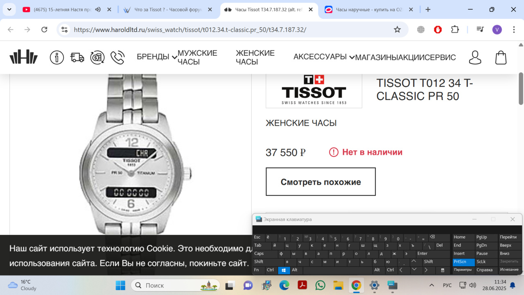Viewport: 524px width, 295px height.
Task: Open WhatsApp from the taskbar
Action: pyautogui.click(x=320, y=285)
